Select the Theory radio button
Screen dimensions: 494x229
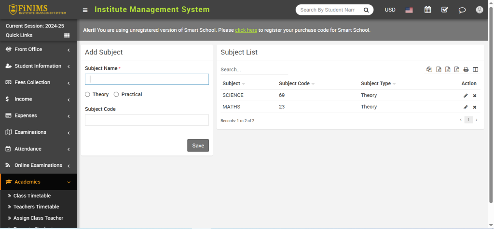pyautogui.click(x=88, y=95)
